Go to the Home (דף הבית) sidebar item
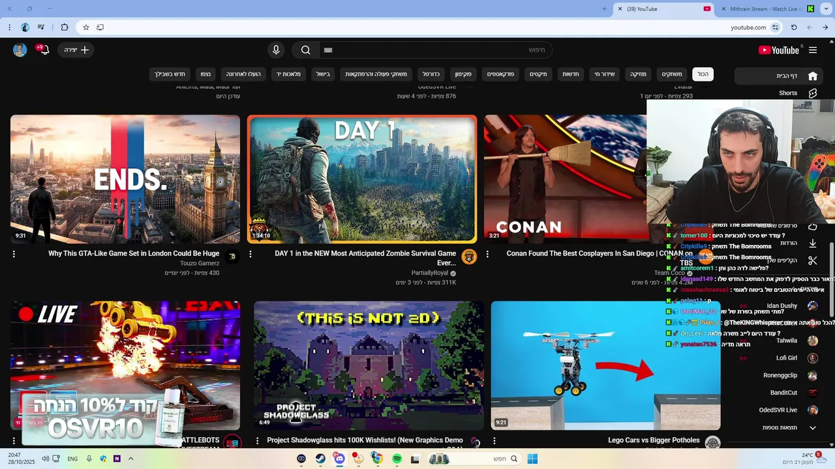This screenshot has width=835, height=469. click(780, 76)
